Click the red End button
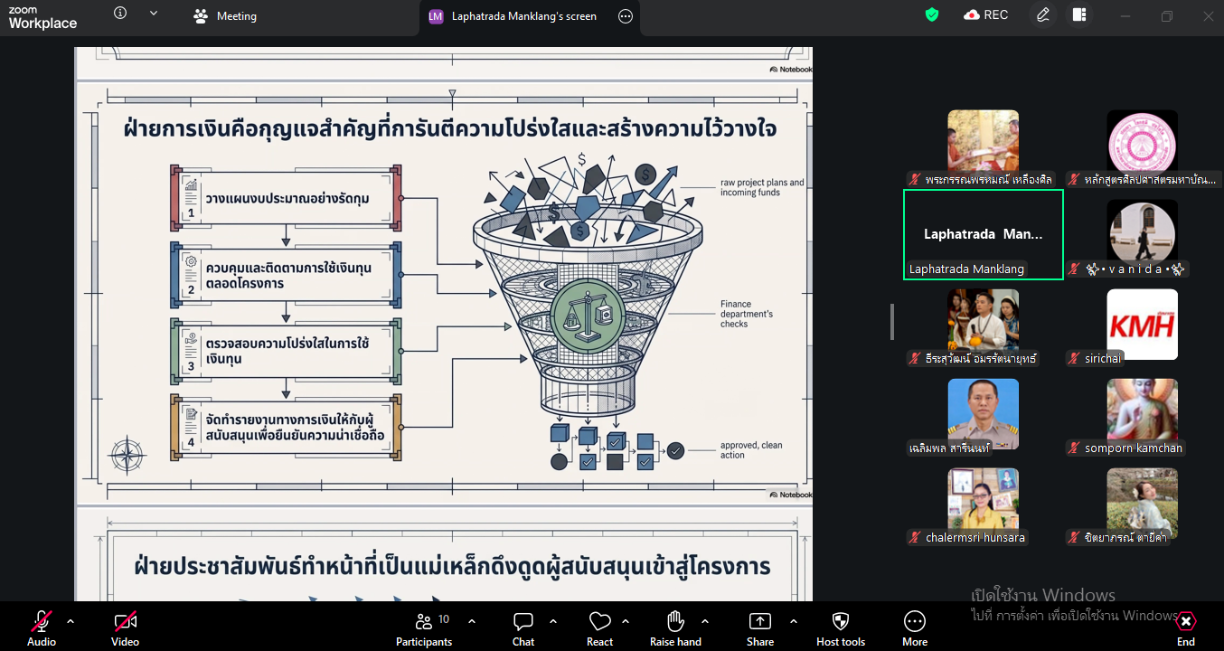 (1185, 623)
